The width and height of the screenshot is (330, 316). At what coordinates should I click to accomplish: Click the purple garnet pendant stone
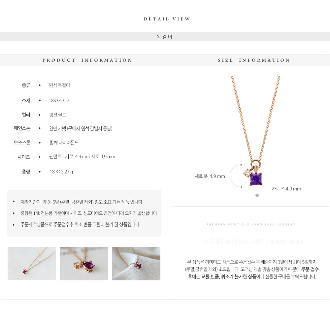pos(256,179)
